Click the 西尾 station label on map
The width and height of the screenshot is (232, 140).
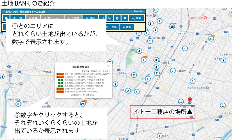(x=166, y=63)
